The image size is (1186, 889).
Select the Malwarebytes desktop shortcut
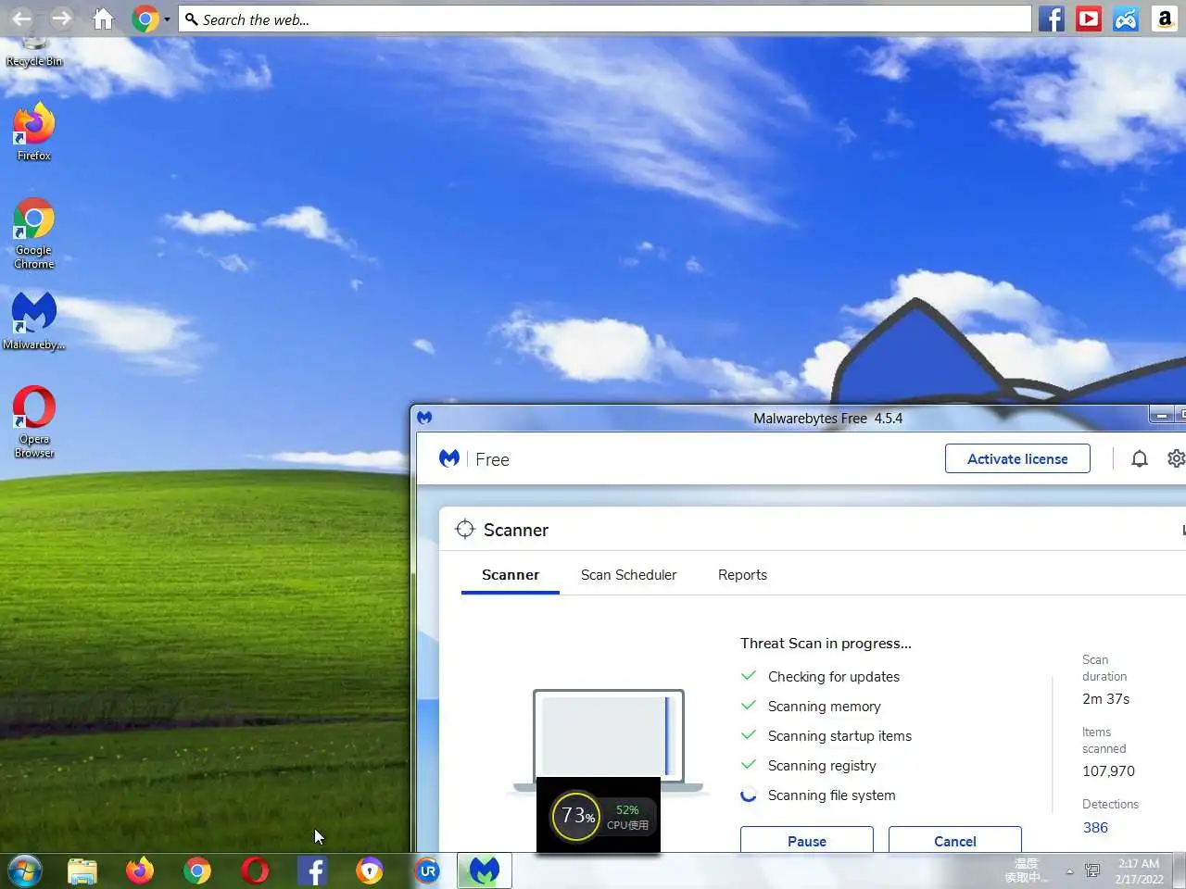[x=34, y=320]
